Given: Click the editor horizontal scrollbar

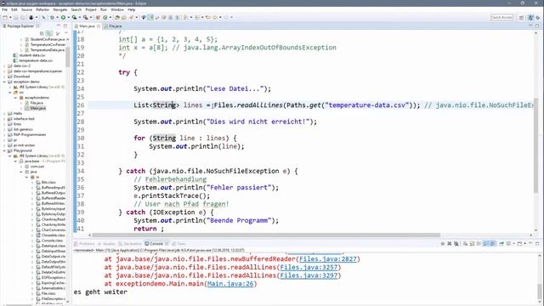Looking at the screenshot, I should [x=266, y=235].
